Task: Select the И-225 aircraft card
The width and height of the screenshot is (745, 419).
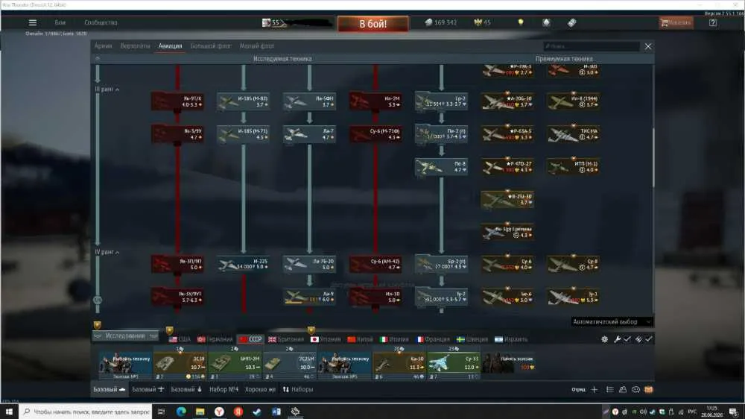Action: 244,265
